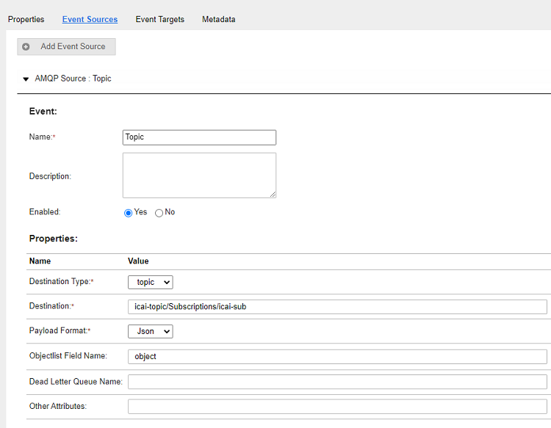Click the 'Name' column header
Image resolution: width=551 pixels, height=428 pixels.
tap(40, 261)
